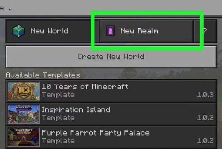222x149 pixels.
Task: Click Template subtitle under Inspiration Island
Action: (x=58, y=118)
